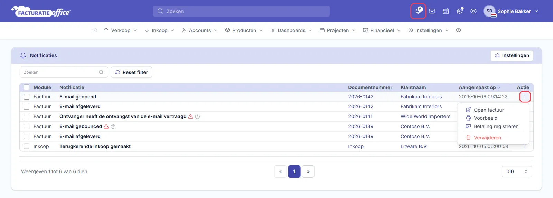Sort by Documentnummer column header
Viewport: 553px width, 198px height.
(370, 87)
